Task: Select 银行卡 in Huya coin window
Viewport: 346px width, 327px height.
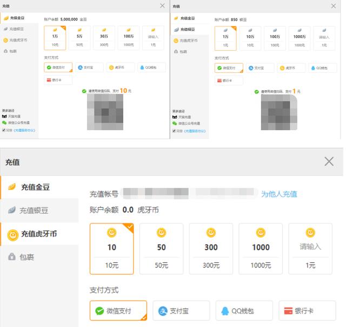Action: coord(307,311)
